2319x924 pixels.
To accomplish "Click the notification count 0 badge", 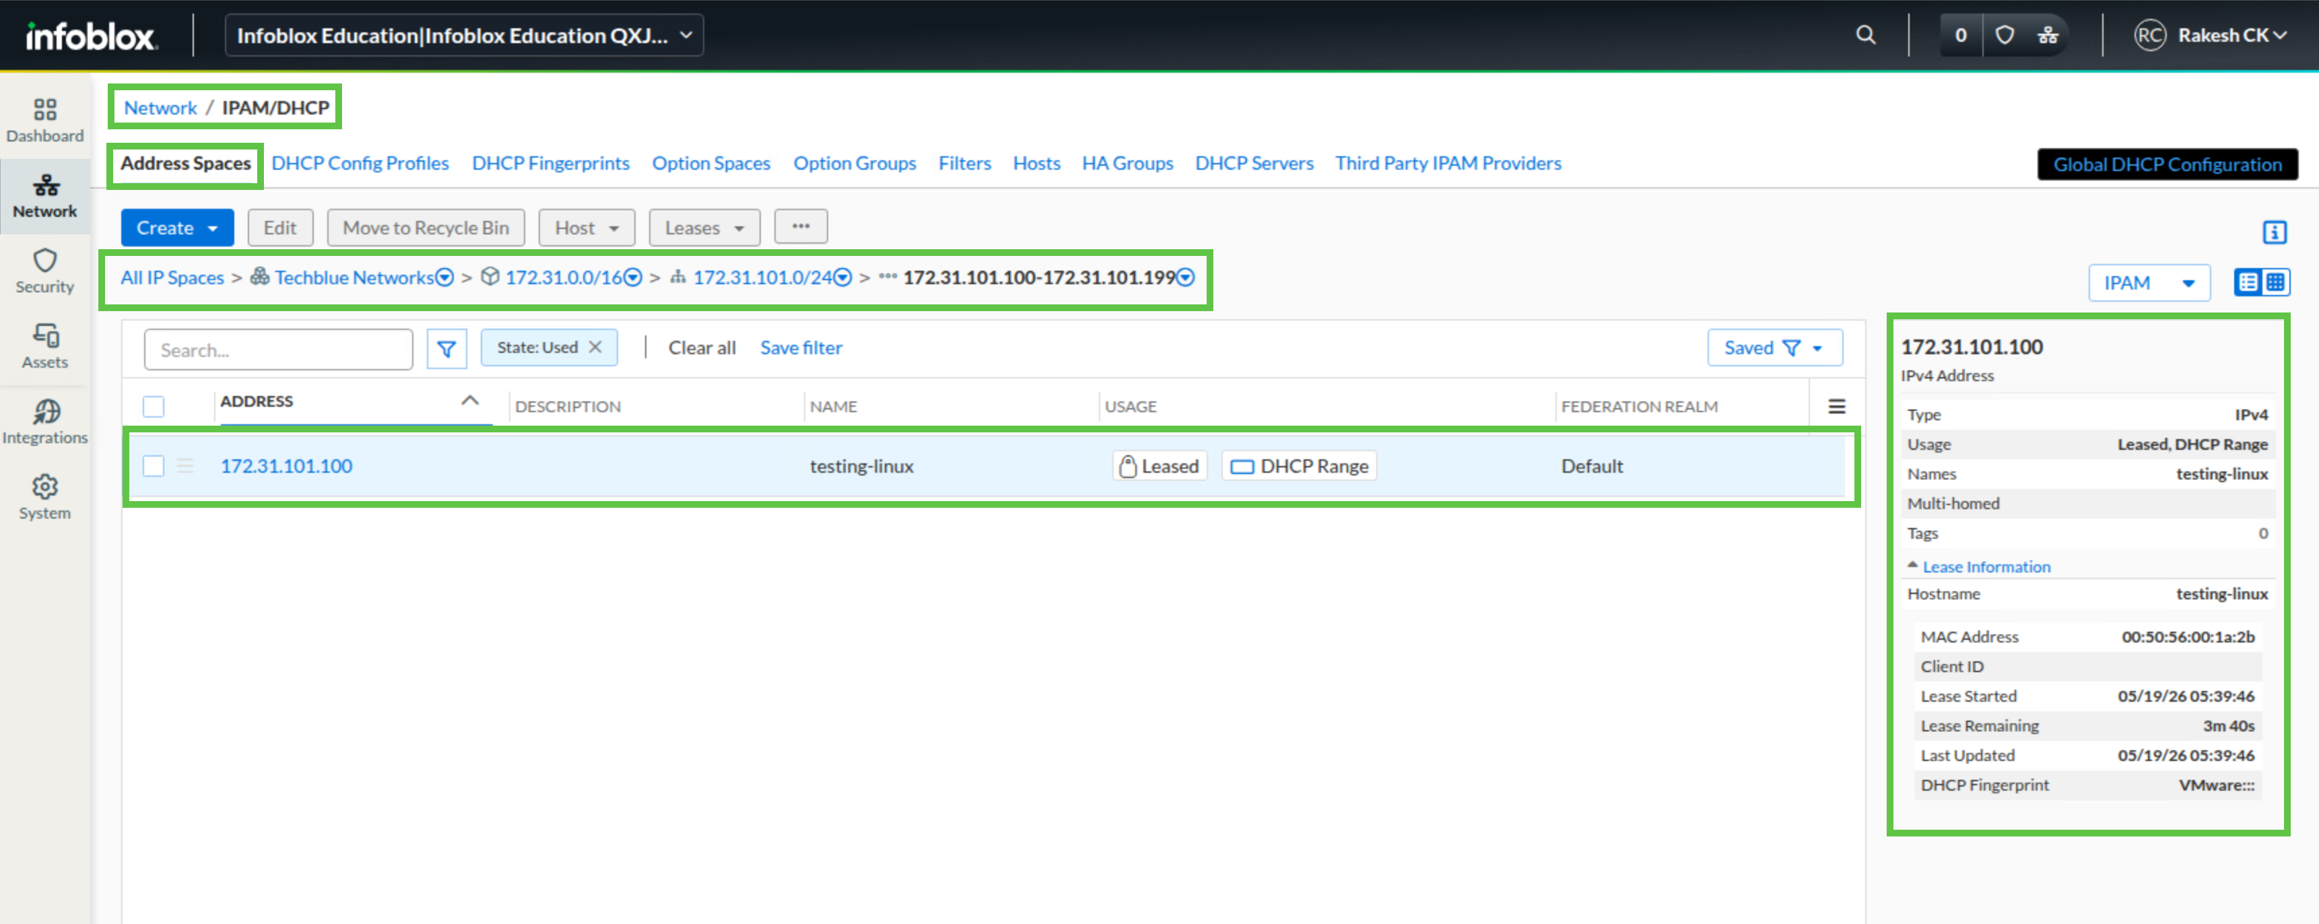I will click(1961, 35).
